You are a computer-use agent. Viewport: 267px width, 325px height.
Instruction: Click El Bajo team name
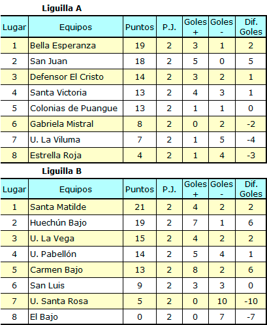(x=44, y=316)
